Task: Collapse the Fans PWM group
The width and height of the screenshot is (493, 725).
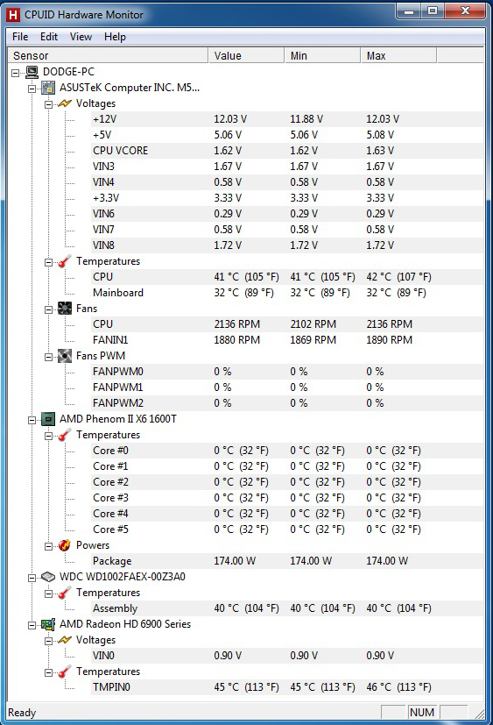Action: tap(48, 357)
